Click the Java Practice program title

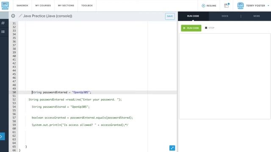[47, 16]
